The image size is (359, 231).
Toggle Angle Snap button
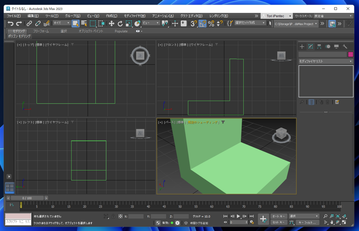coord(202,23)
